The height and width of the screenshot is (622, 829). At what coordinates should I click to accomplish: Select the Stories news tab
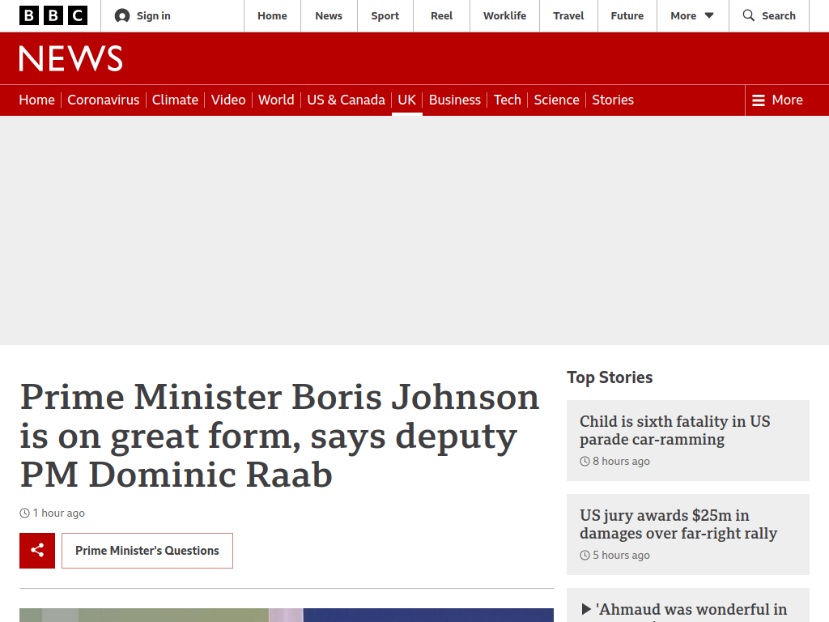[613, 100]
